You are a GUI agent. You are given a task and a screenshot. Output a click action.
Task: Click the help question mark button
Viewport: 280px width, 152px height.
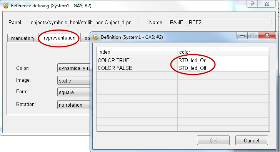[x=252, y=4]
